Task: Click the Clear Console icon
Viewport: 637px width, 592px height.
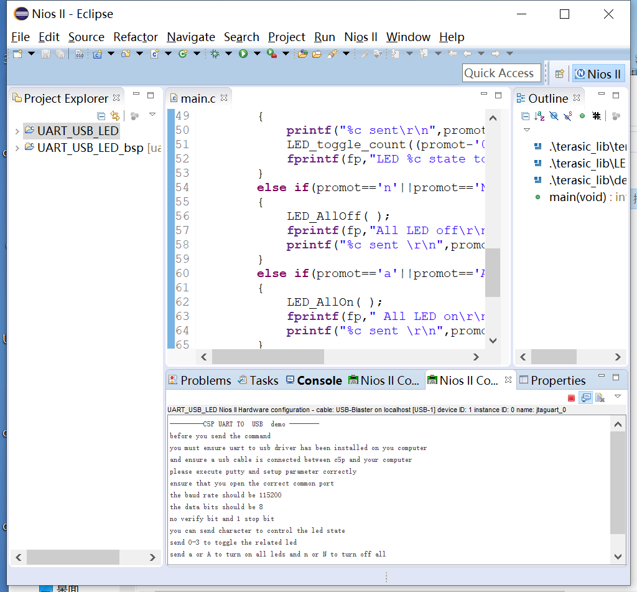Action: (600, 398)
